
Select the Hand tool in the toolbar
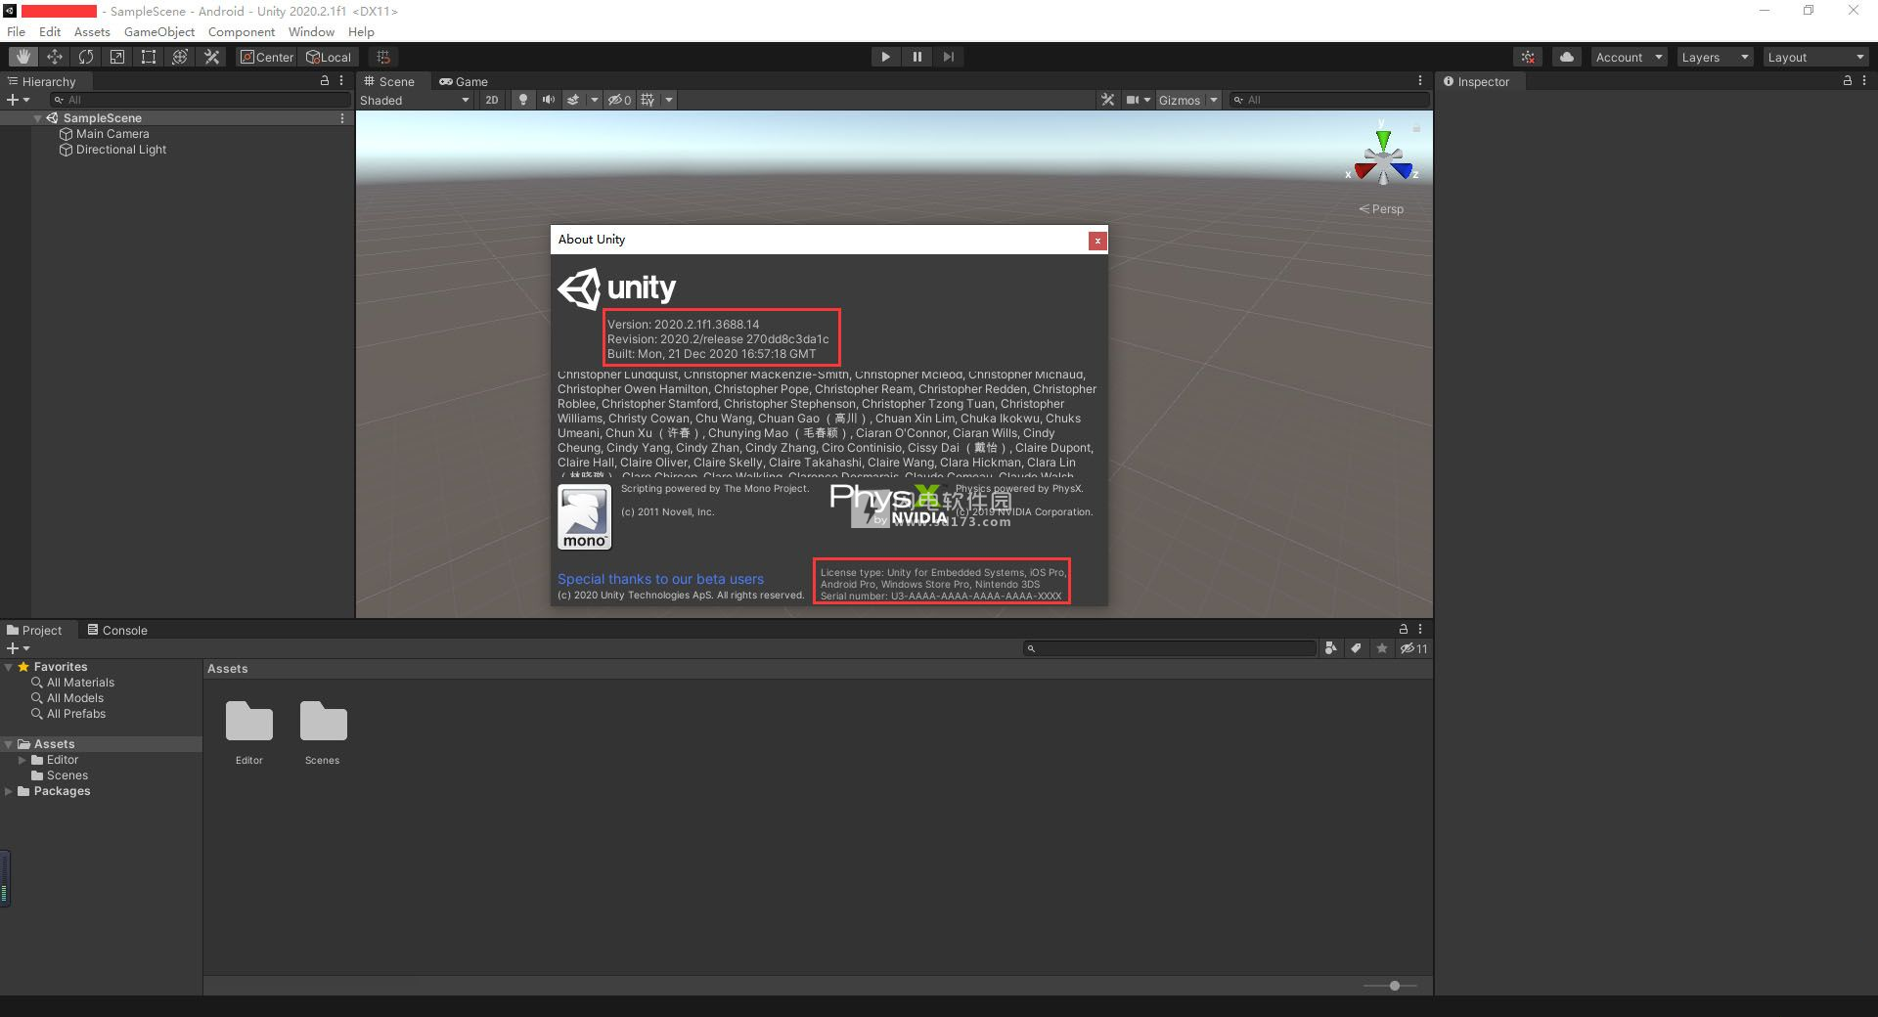pyautogui.click(x=23, y=57)
